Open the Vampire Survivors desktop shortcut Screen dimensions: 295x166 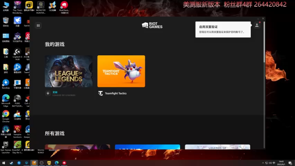[x=17, y=132]
